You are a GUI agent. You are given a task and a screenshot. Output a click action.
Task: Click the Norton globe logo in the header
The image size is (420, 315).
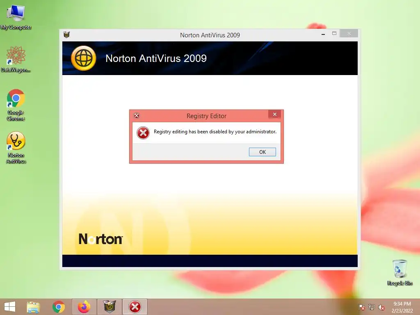click(x=83, y=58)
